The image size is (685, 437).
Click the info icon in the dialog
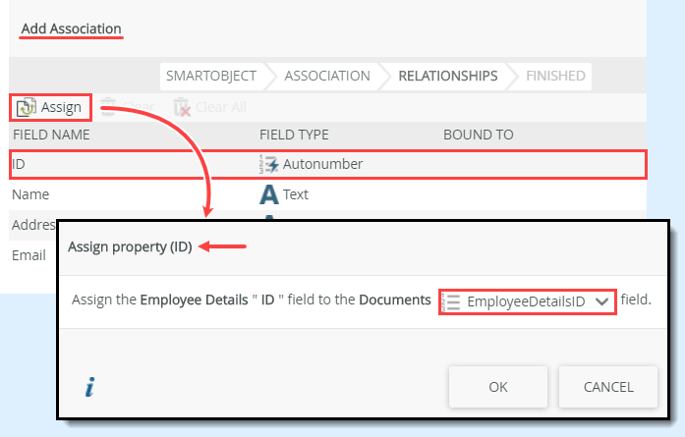point(89,387)
